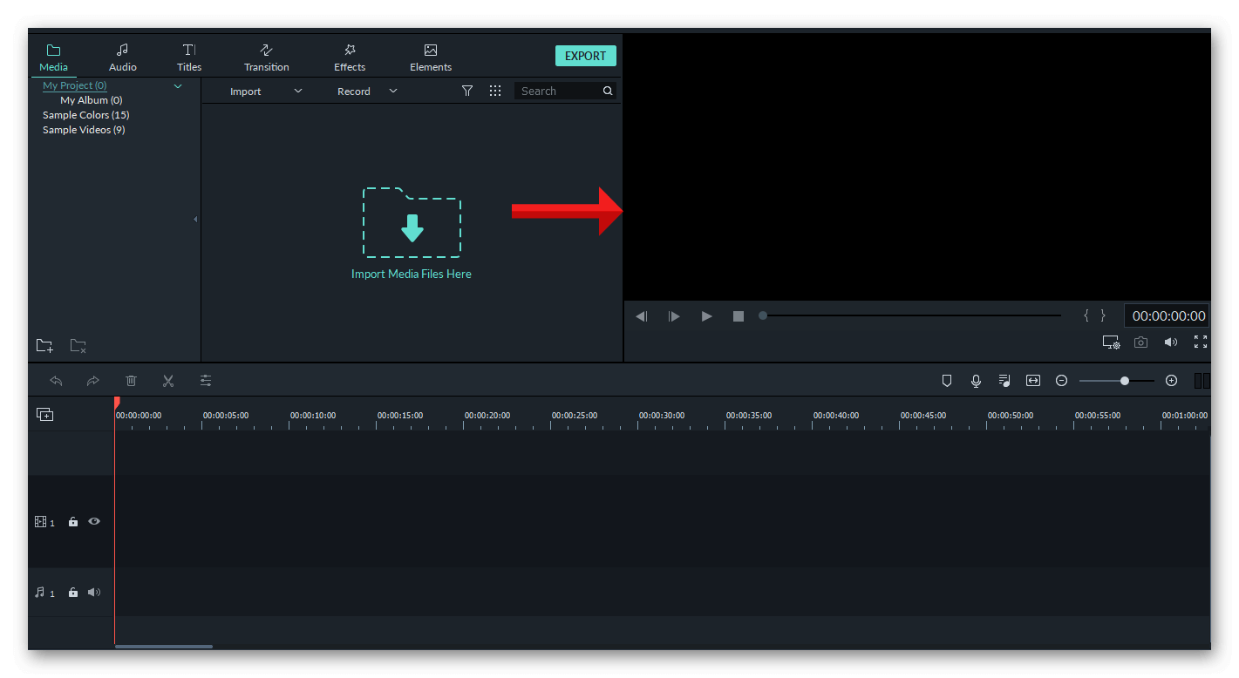Zoom out timeline with minus icon
This screenshot has width=1239, height=678.
coord(1061,381)
